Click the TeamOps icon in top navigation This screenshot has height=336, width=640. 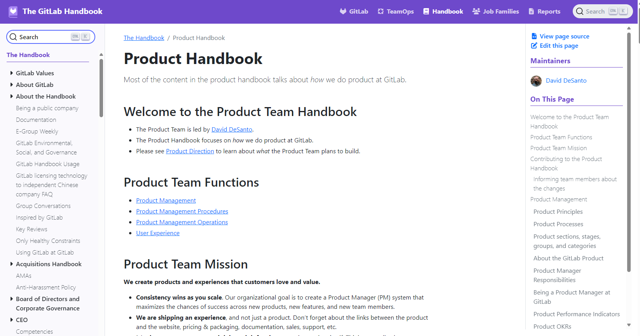tap(381, 12)
